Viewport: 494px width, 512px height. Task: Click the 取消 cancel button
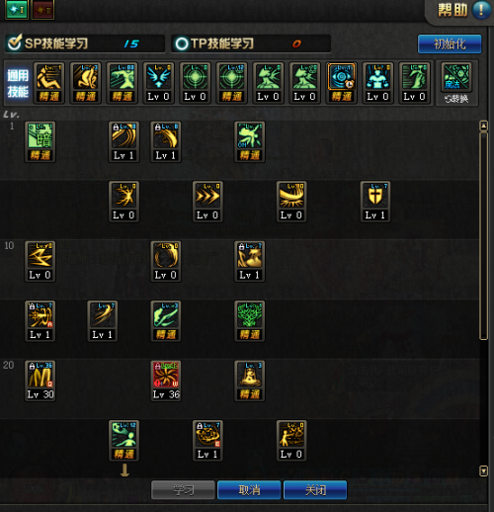249,490
